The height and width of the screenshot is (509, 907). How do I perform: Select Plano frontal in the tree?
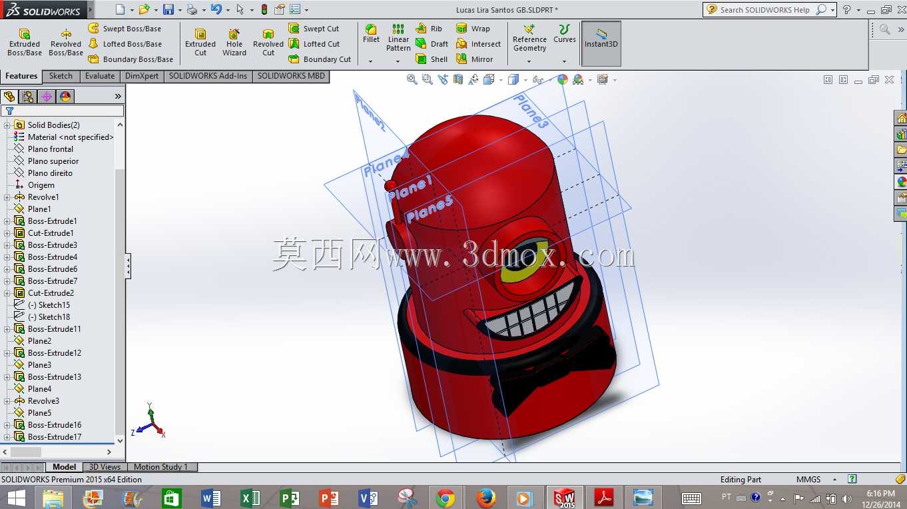coord(51,149)
